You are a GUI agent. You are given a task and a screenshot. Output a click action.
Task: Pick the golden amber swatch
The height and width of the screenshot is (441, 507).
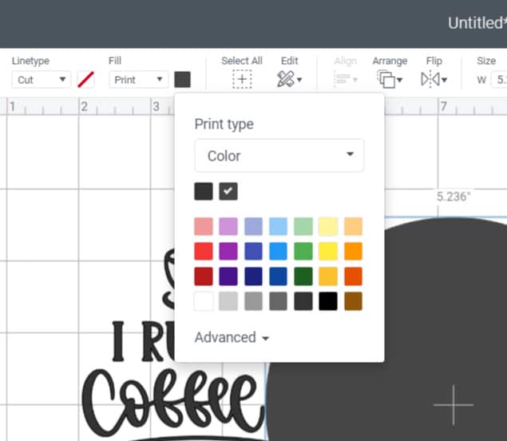[328, 276]
